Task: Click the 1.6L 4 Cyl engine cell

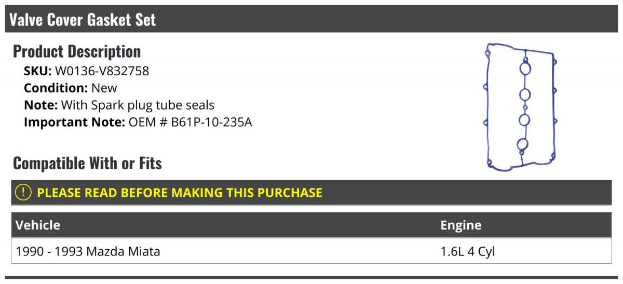Action: tap(468, 252)
